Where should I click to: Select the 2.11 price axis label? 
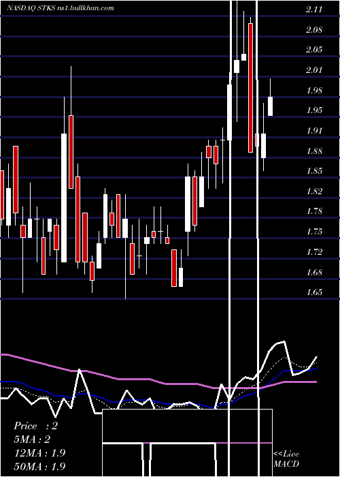click(x=314, y=10)
